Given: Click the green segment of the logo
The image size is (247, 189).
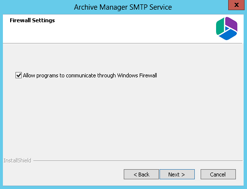Looking at the screenshot, I should 220,27.
